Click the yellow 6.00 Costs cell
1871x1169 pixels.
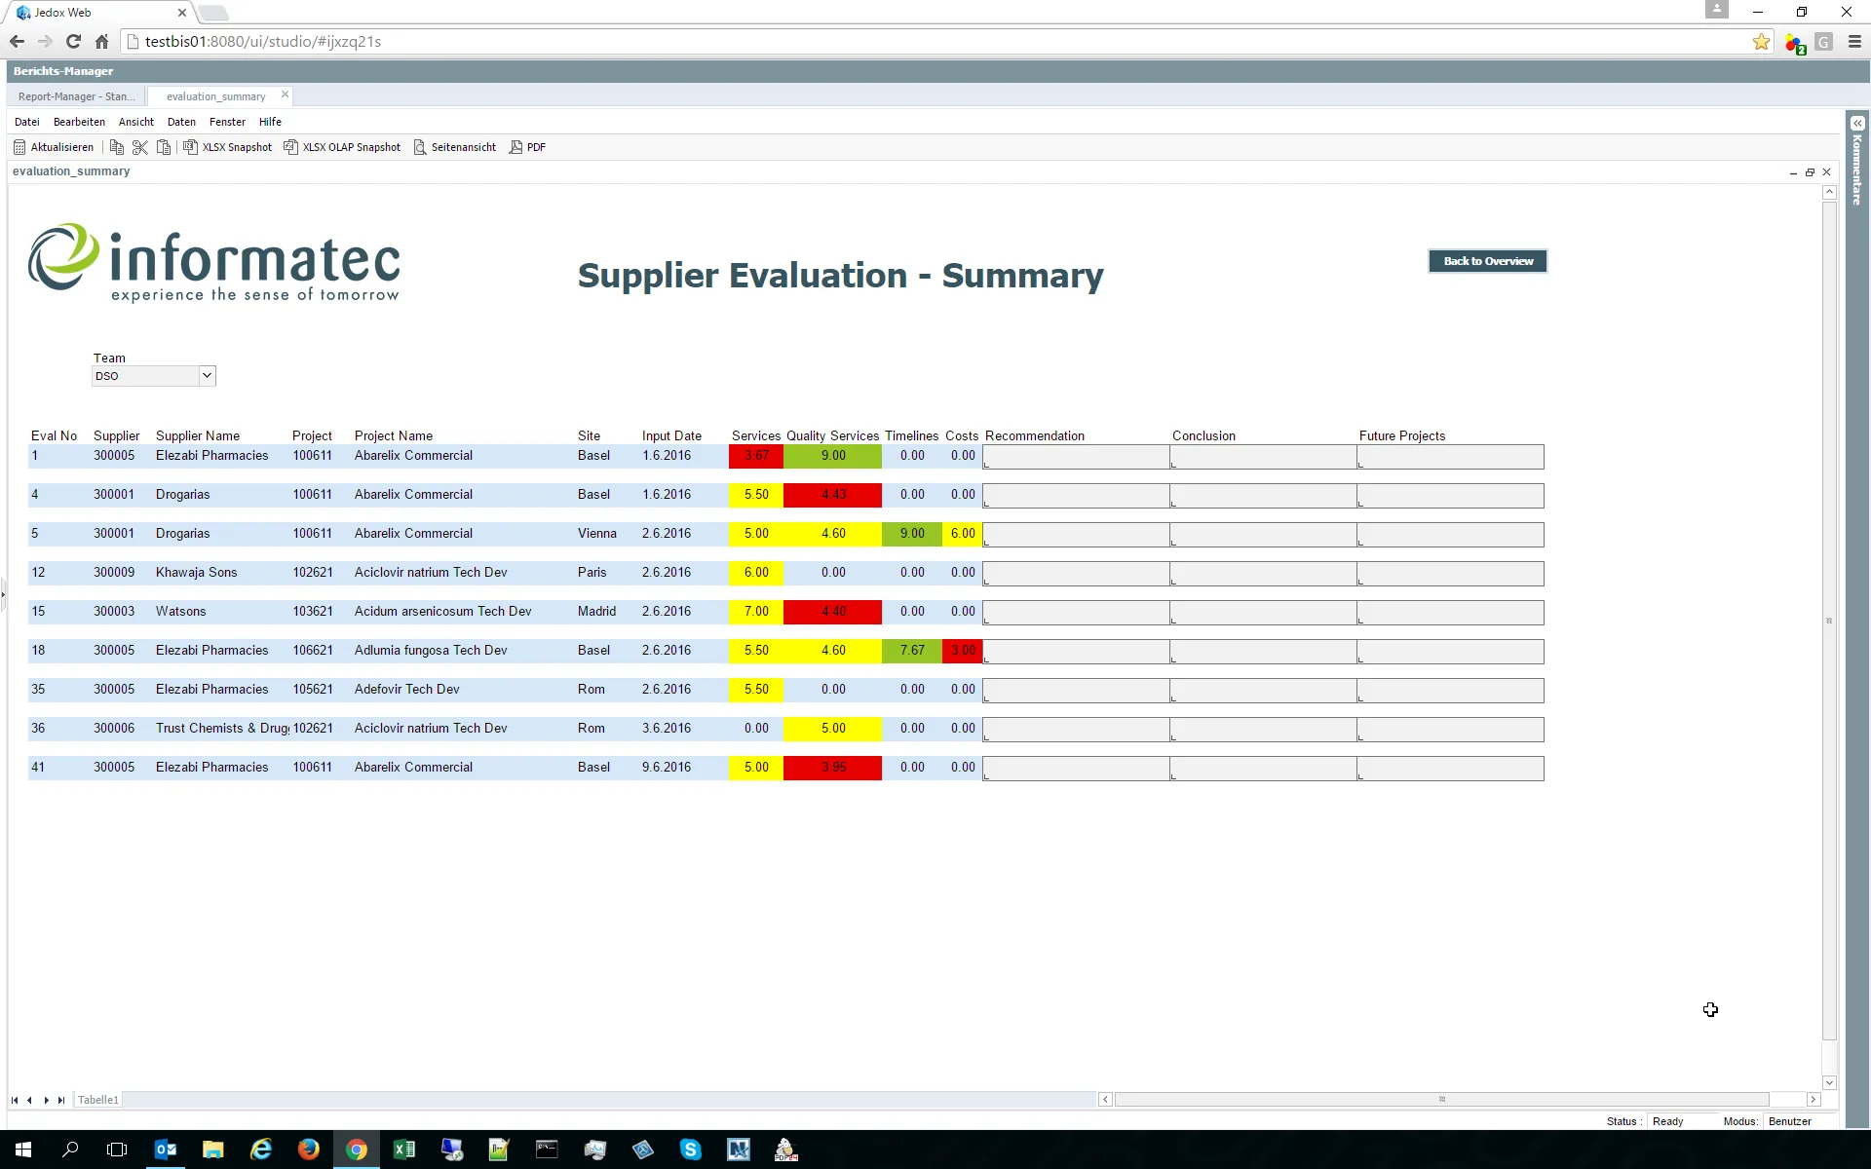[x=962, y=534]
